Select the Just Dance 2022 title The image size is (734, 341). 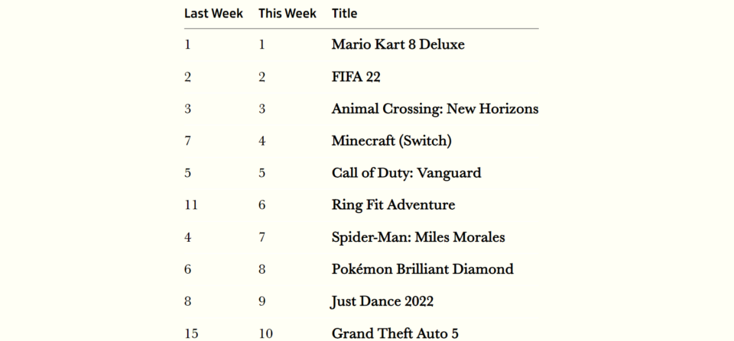pyautogui.click(x=382, y=302)
